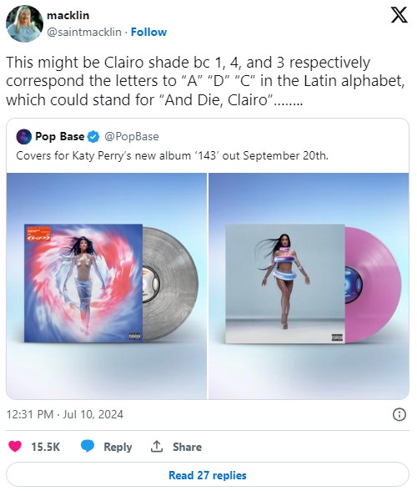
Task: Click the Pop Base account name
Action: [x=60, y=137]
